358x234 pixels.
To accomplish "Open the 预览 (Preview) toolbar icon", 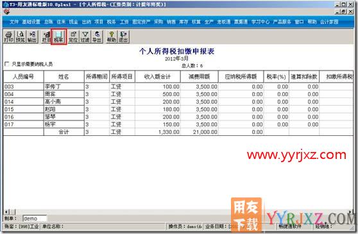I will (x=21, y=37).
